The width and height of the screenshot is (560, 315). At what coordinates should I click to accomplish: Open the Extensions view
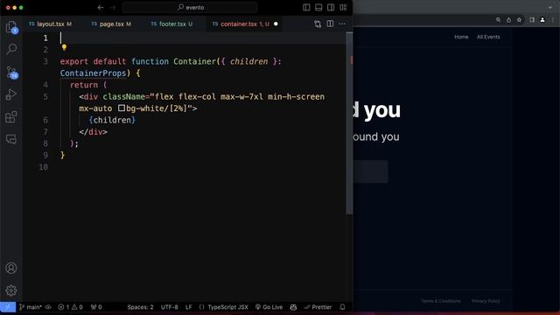[x=11, y=116]
